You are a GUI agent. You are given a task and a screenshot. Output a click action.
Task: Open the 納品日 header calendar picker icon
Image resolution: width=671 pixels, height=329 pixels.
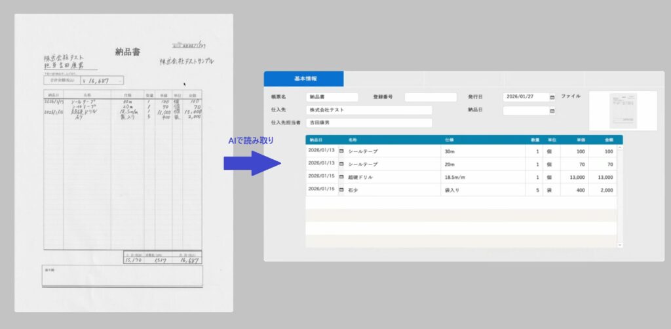coord(552,111)
